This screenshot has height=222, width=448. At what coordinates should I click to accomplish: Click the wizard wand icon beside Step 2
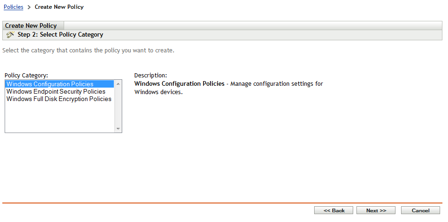(x=10, y=35)
